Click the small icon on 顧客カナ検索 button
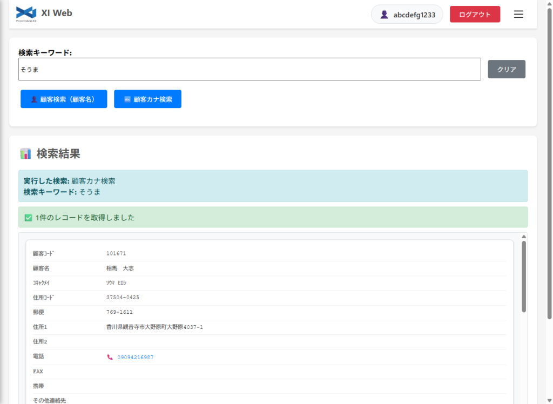The width and height of the screenshot is (553, 404). 127,99
